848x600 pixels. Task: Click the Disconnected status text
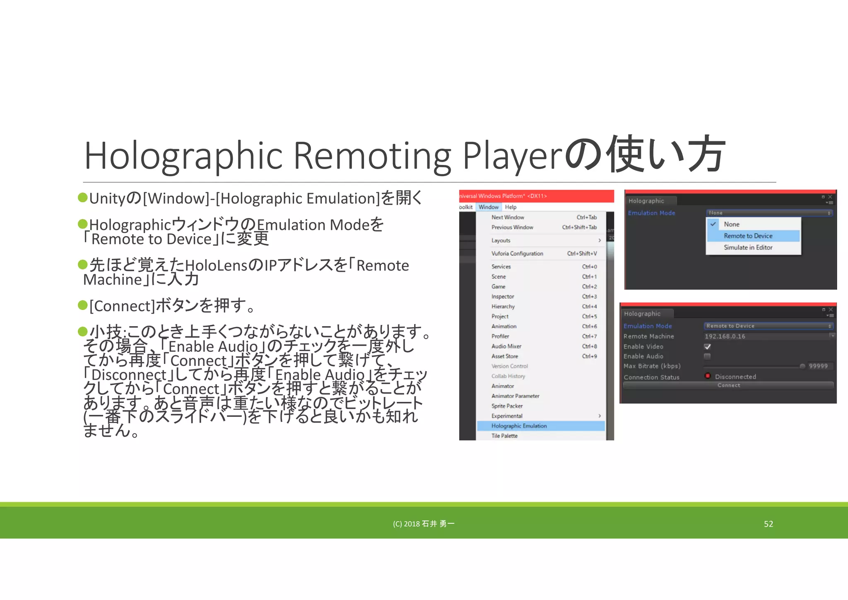pyautogui.click(x=735, y=377)
